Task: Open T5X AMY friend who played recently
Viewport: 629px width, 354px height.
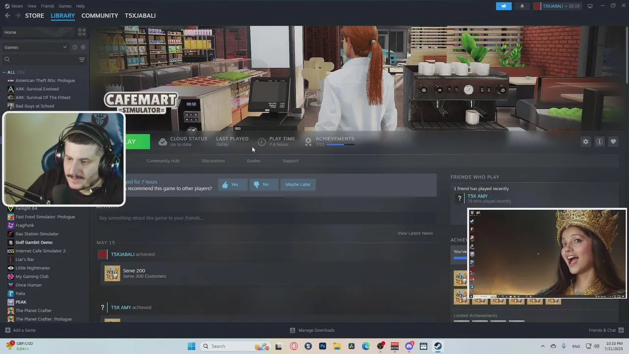Action: tap(478, 196)
